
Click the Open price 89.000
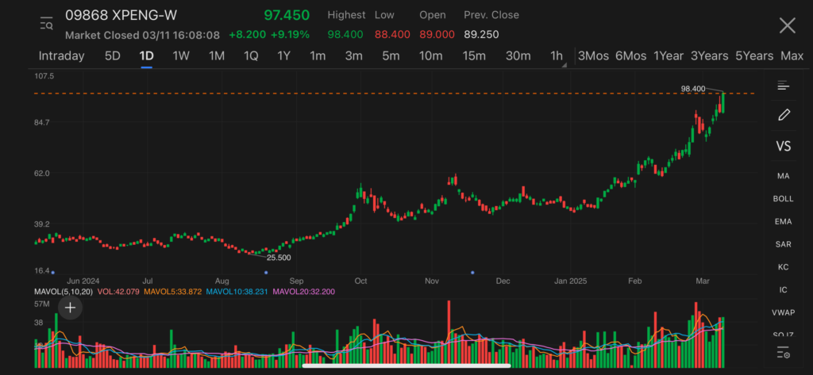point(437,35)
